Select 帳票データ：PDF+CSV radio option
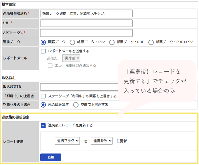Viewport: 199px width, 165px height. pyautogui.click(x=151, y=42)
